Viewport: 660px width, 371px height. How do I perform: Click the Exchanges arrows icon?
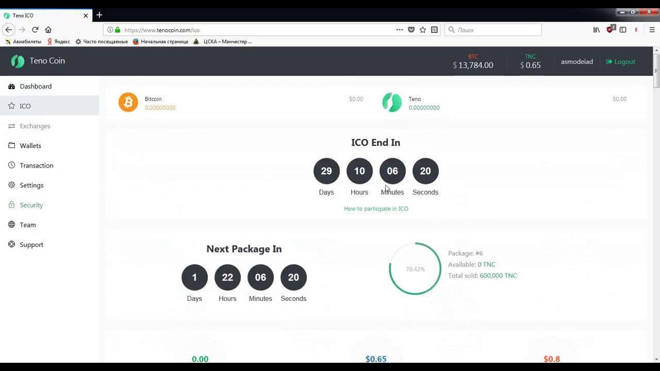tap(11, 126)
